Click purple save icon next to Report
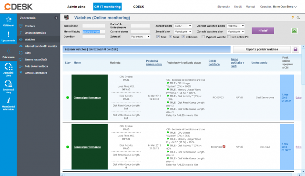305x176 pixels. [295, 49]
